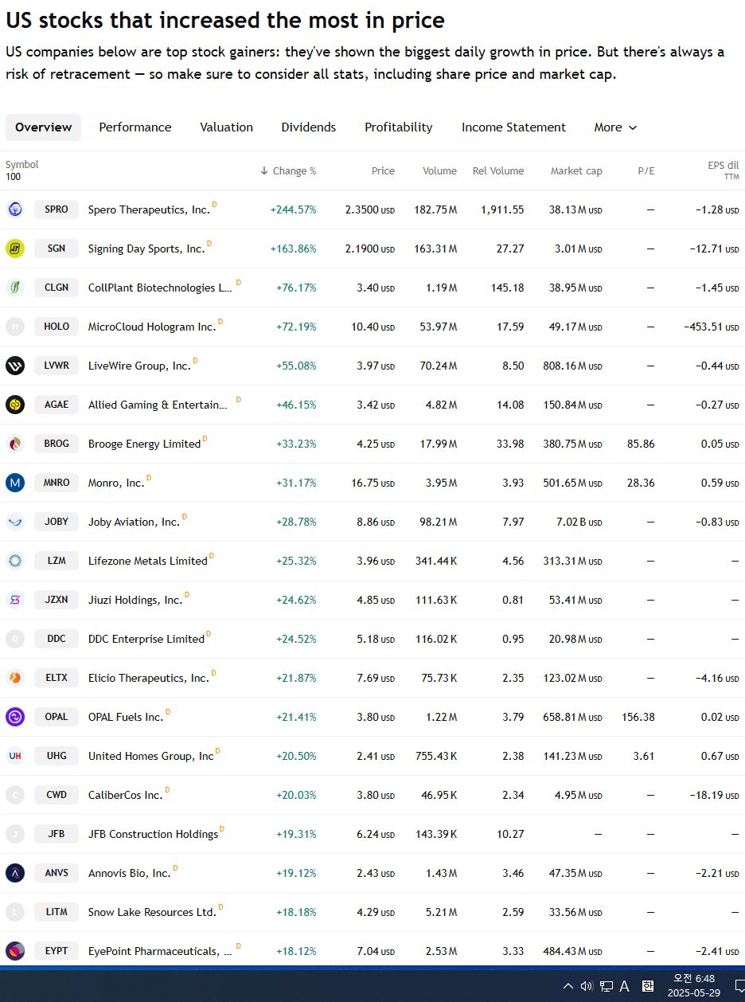This screenshot has width=745, height=1002.
Task: Click the MicroCloud Hologram placeholder logo
Action: pos(14,327)
